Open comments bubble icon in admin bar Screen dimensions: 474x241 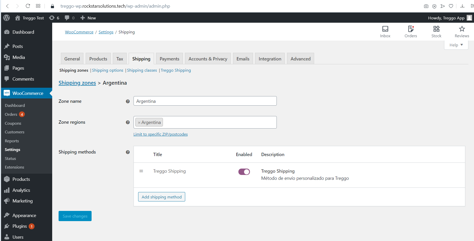(67, 18)
